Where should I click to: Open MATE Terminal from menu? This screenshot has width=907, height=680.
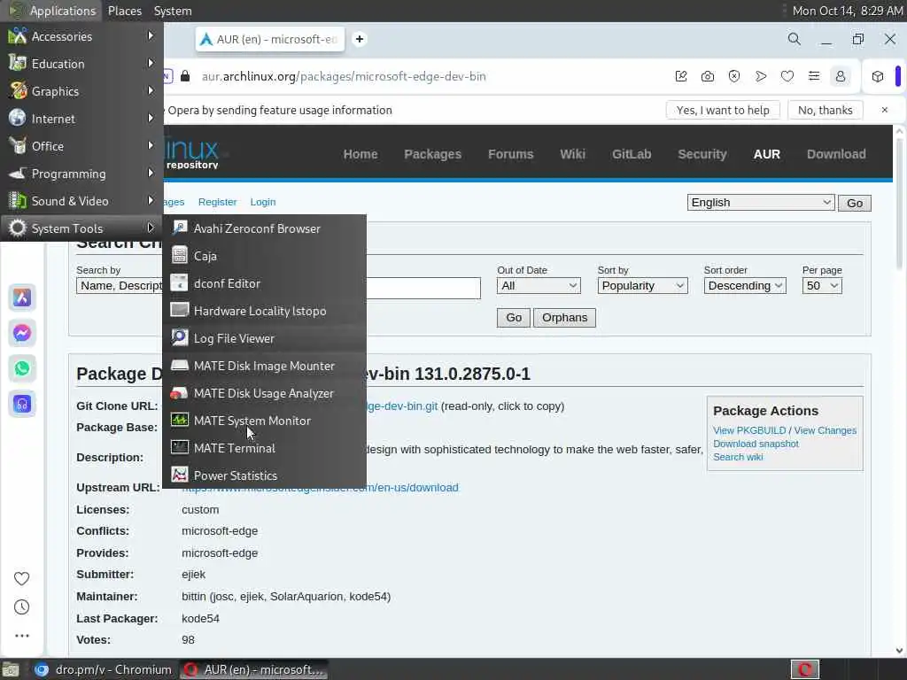click(x=264, y=448)
